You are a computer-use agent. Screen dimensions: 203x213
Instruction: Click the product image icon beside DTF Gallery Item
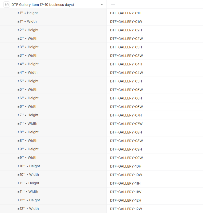pos(7,5)
